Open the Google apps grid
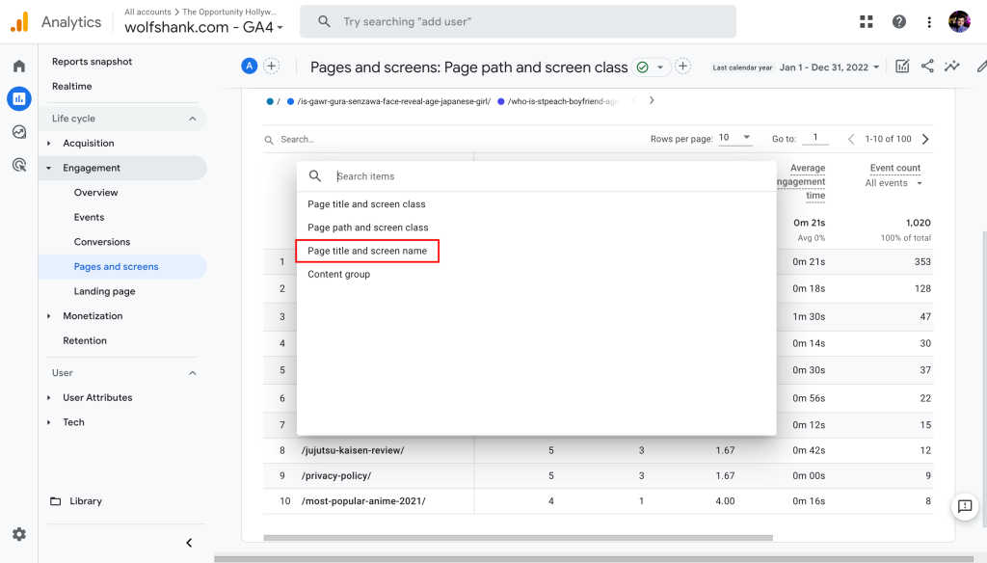 (x=866, y=21)
